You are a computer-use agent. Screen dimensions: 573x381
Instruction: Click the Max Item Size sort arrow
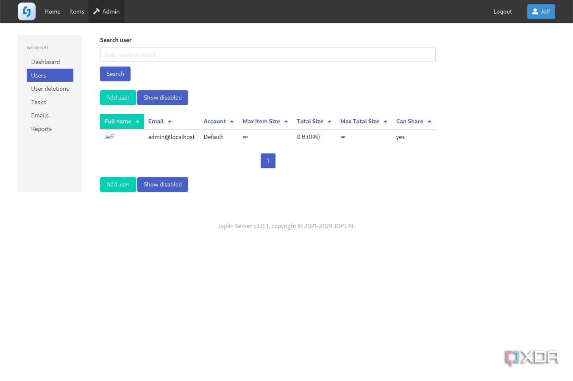point(286,121)
